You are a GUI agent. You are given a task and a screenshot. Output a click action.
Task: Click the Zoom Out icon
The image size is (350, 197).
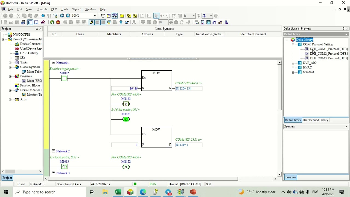coord(68,16)
